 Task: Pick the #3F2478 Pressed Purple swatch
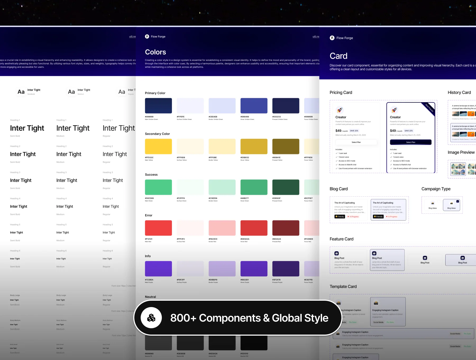(286, 269)
